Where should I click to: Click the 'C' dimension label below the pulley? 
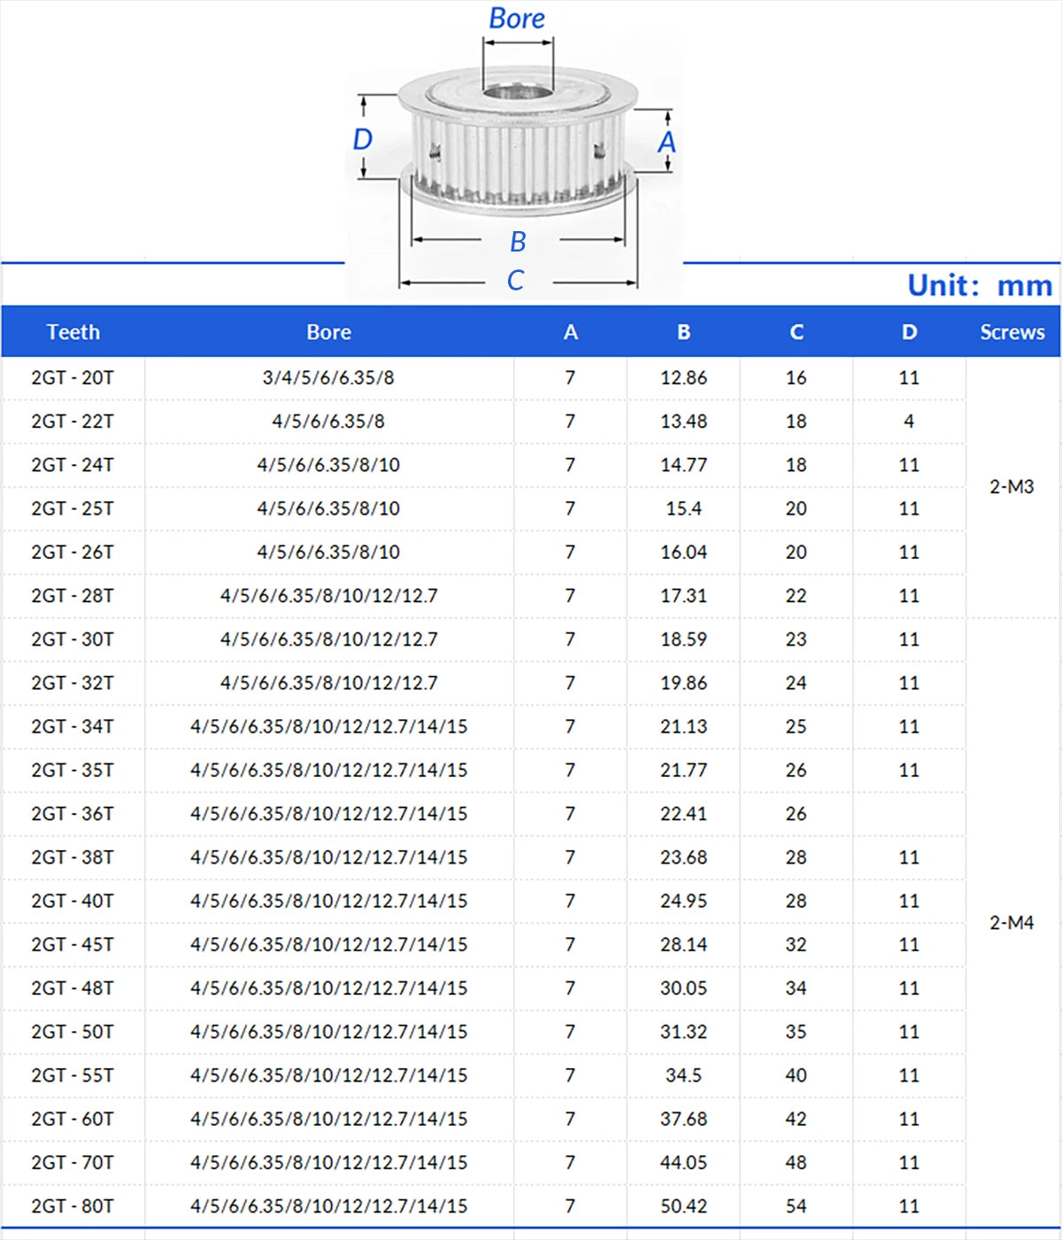tap(516, 281)
